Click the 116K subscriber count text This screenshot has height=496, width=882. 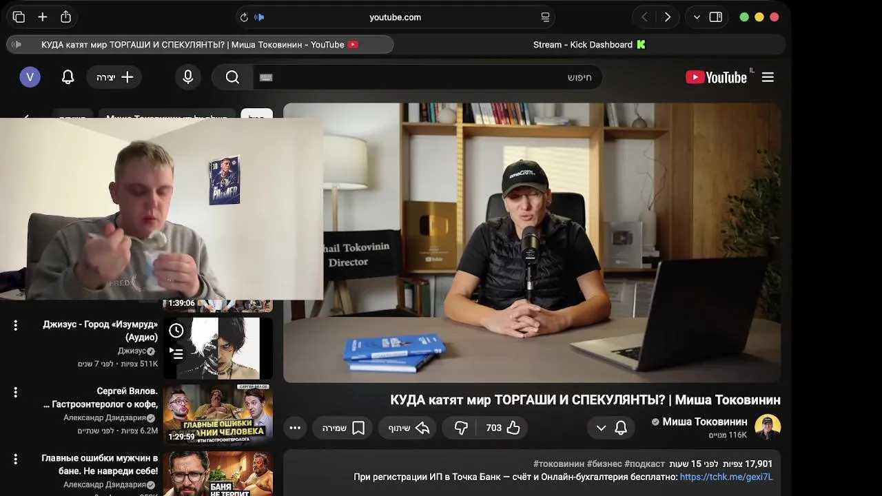[x=728, y=435]
